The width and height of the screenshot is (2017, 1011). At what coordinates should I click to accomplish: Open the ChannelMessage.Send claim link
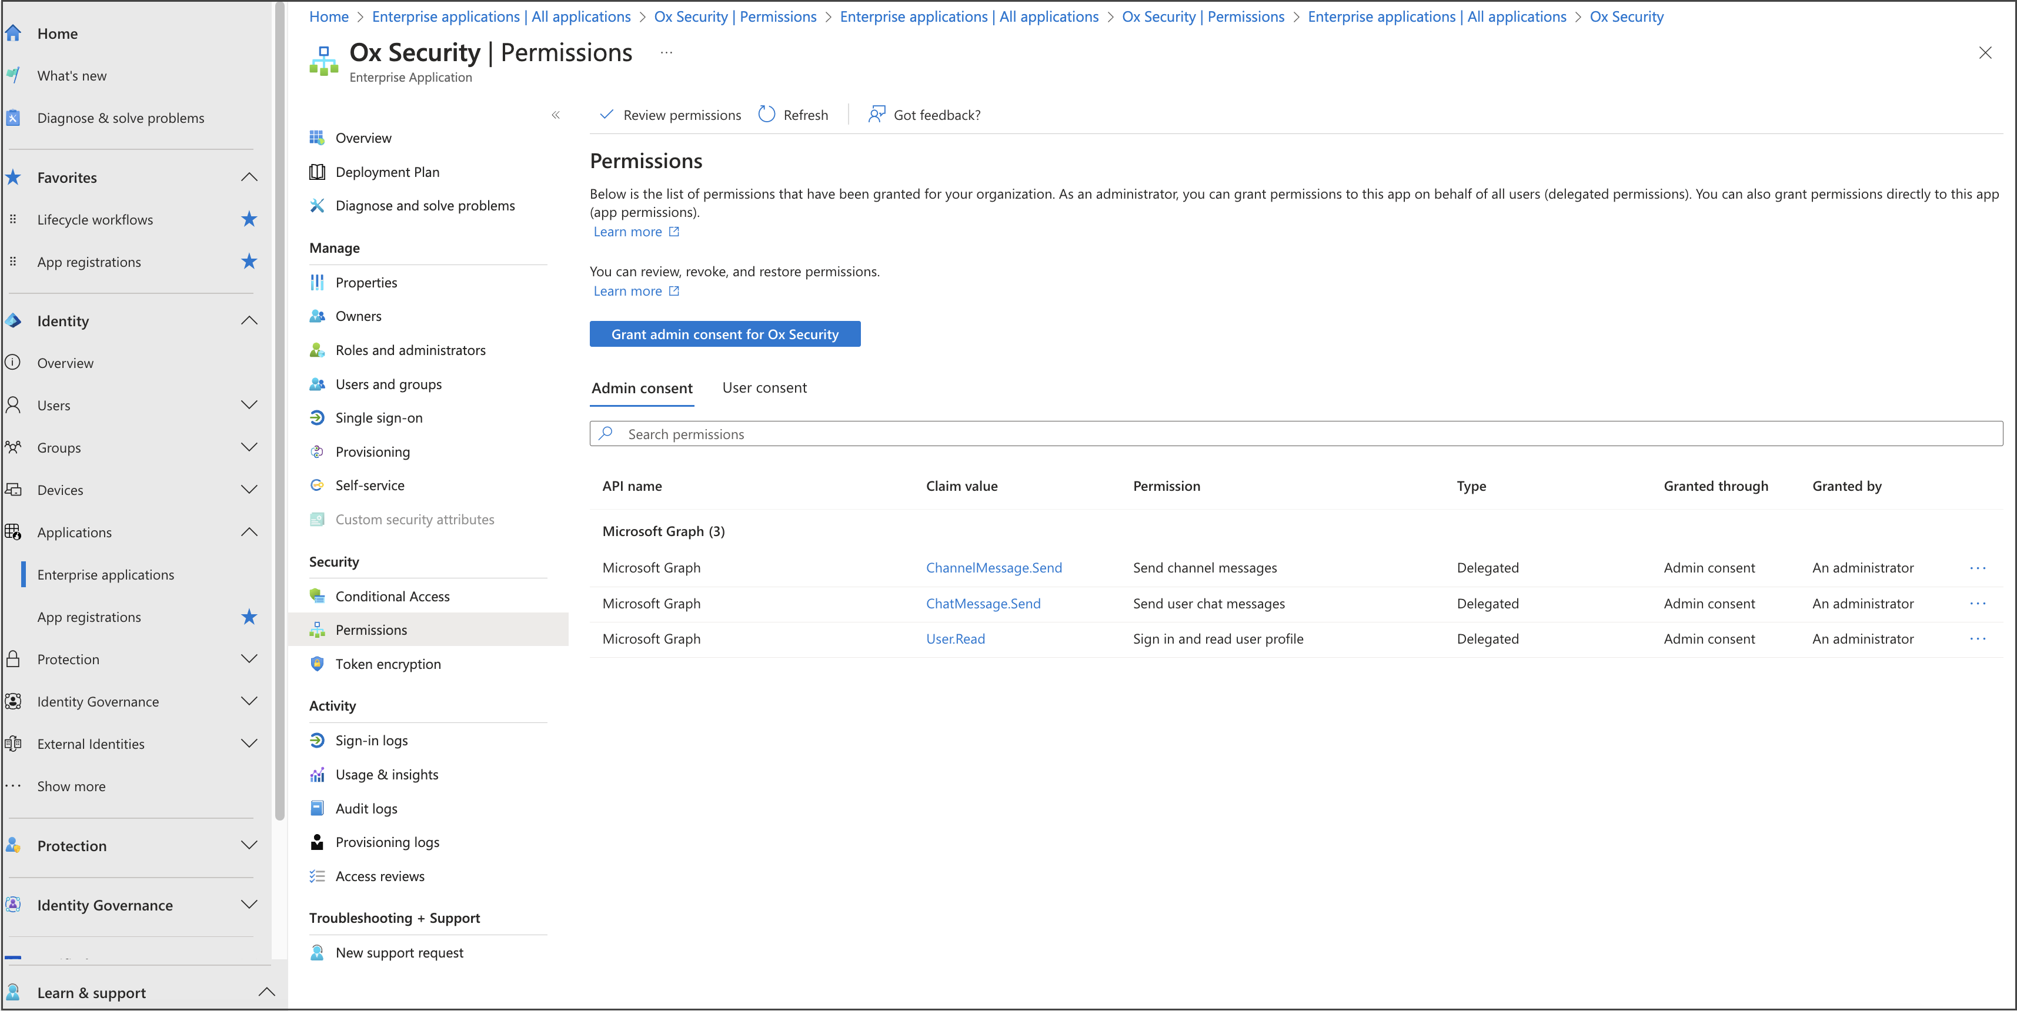point(993,567)
